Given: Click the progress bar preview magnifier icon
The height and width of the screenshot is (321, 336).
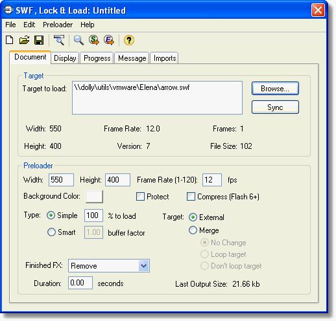Looking at the screenshot, I should click(x=59, y=40).
